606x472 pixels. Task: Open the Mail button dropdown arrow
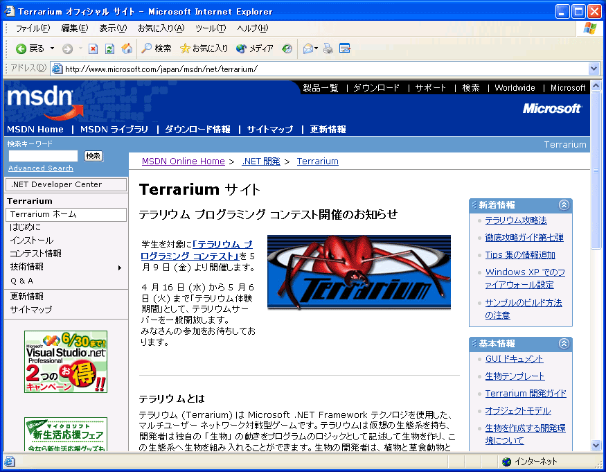tap(316, 49)
